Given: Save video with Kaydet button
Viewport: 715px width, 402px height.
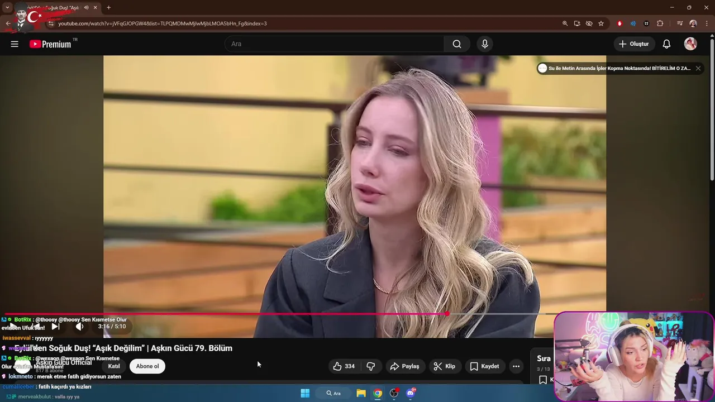Looking at the screenshot, I should click(x=484, y=366).
